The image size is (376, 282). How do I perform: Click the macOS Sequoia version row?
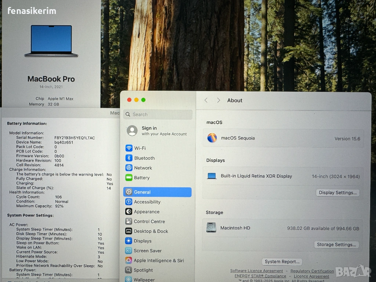(283, 138)
